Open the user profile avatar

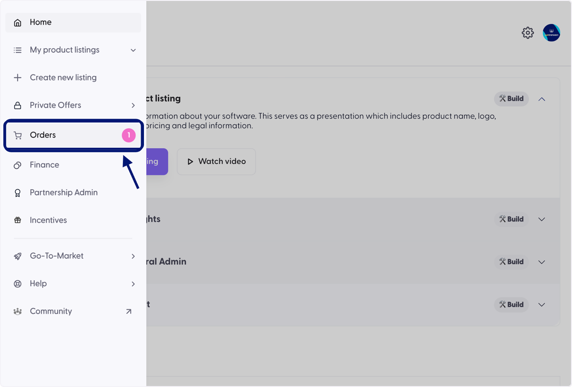pos(552,33)
